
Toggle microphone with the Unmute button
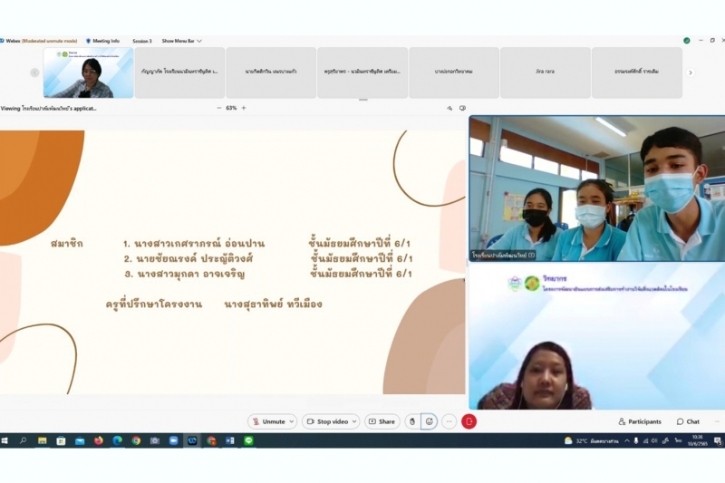pos(268,421)
